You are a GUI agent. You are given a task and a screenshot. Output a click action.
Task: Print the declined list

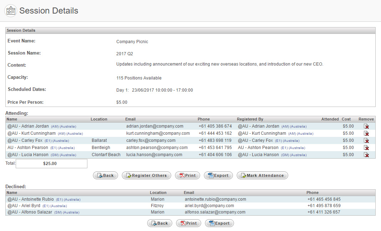click(x=188, y=223)
